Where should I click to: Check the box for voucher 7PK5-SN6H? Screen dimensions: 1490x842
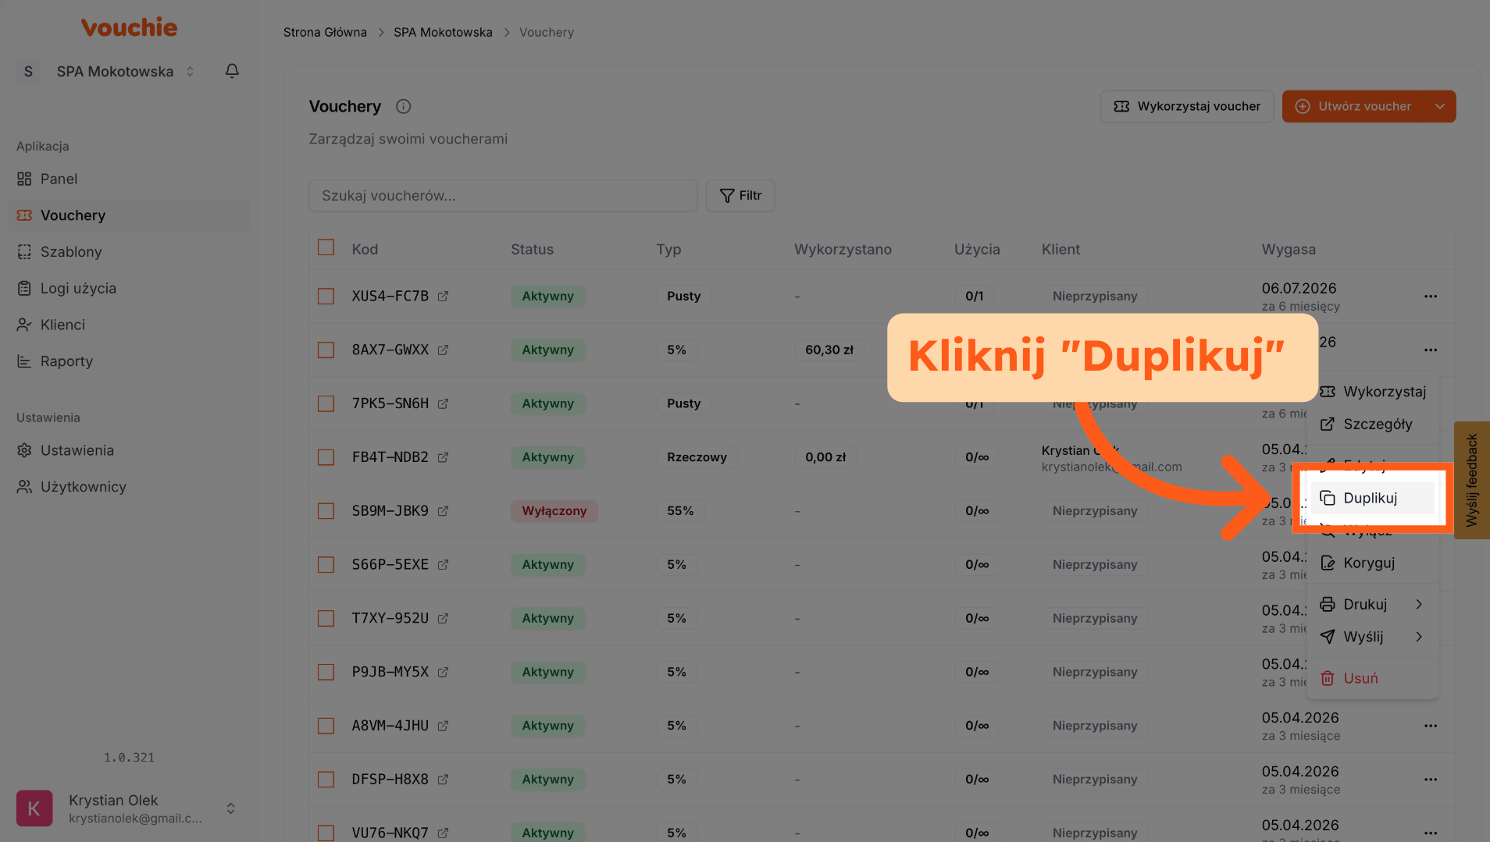tap(326, 403)
